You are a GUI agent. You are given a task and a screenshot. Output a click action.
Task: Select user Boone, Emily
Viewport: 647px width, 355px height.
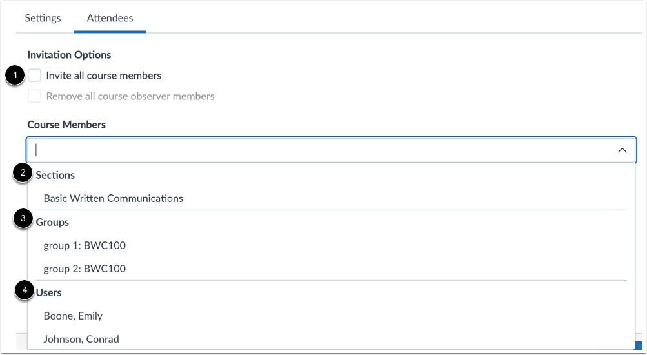73,316
